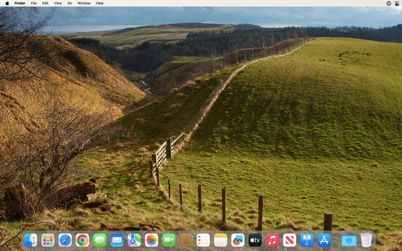Launch Google Chrome from the Dock
This screenshot has width=402, height=251.
[82, 240]
